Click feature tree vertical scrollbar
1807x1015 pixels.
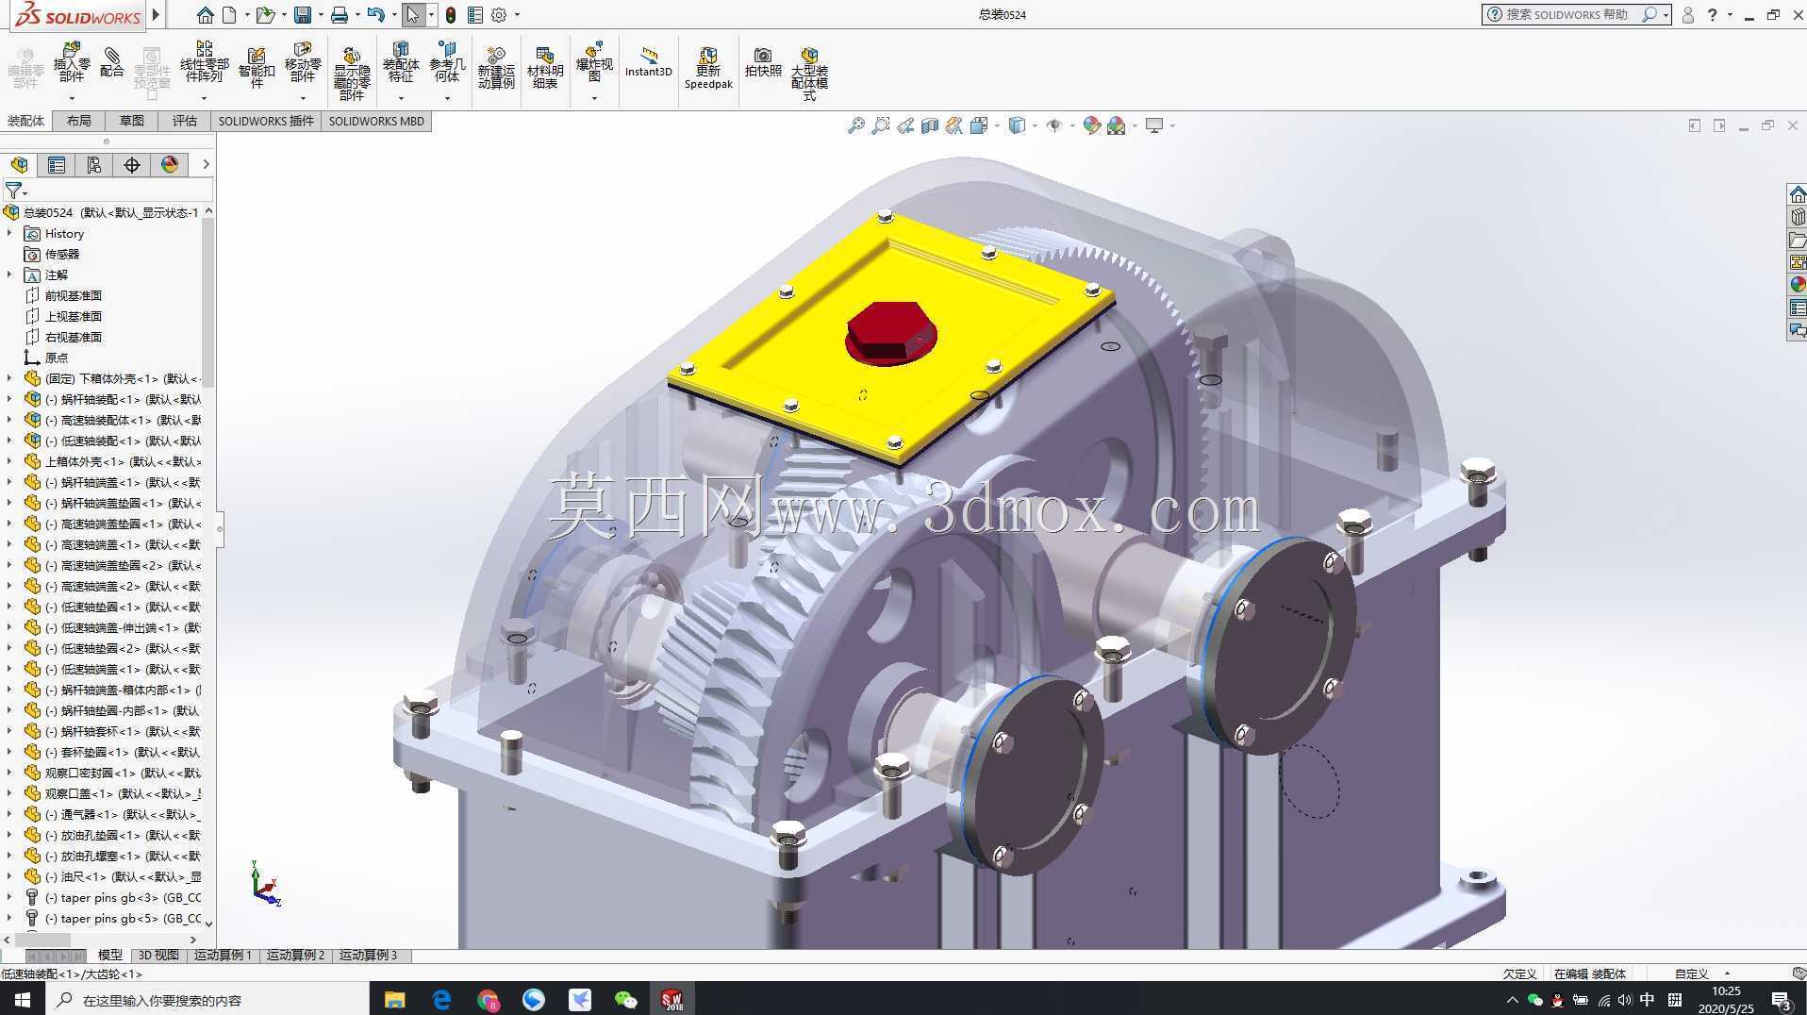(x=208, y=304)
